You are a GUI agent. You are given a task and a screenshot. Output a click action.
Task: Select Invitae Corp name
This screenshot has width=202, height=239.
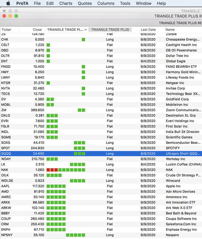(175, 88)
